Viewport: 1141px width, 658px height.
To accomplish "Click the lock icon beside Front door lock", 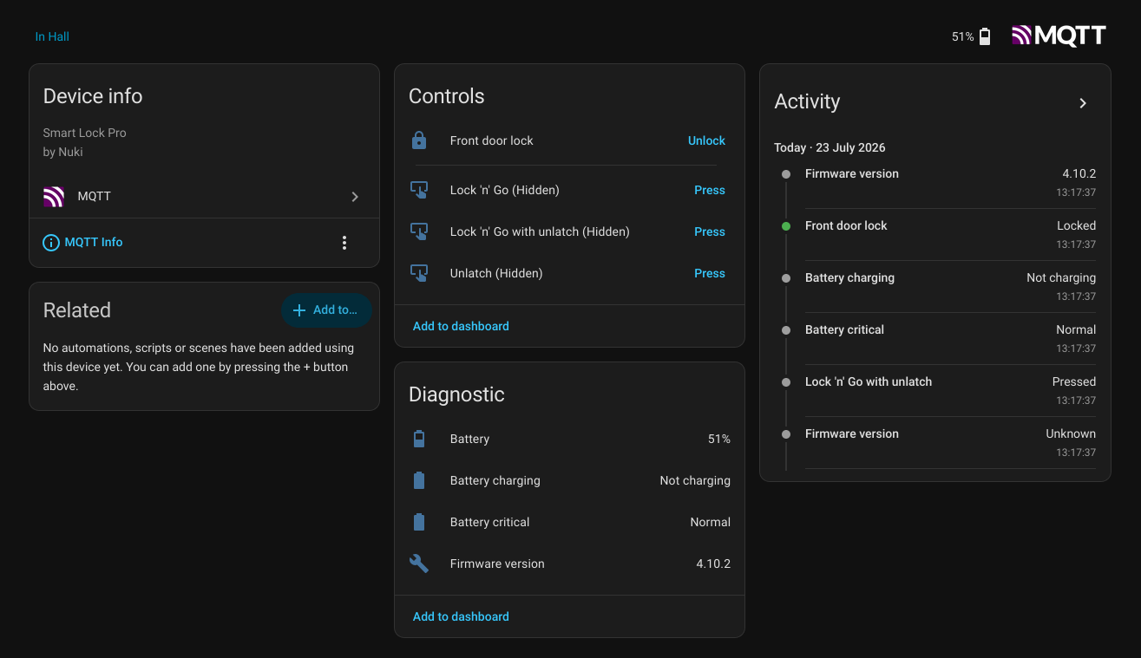I will point(419,140).
